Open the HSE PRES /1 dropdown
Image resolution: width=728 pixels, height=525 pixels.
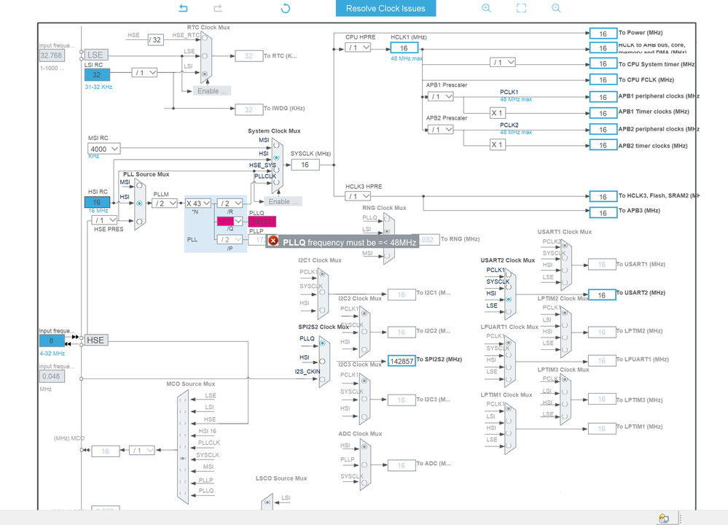[x=104, y=219]
